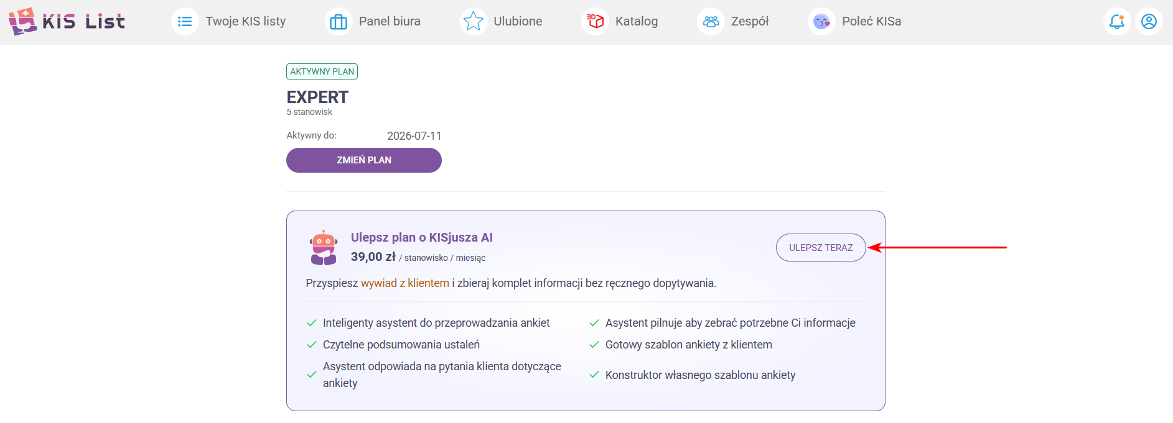The height and width of the screenshot is (423, 1173).
Task: Open the Poleć KISa menu label
Action: (x=871, y=22)
